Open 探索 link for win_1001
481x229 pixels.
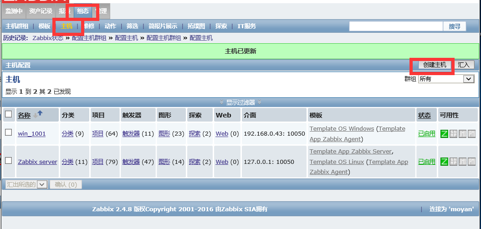194,134
